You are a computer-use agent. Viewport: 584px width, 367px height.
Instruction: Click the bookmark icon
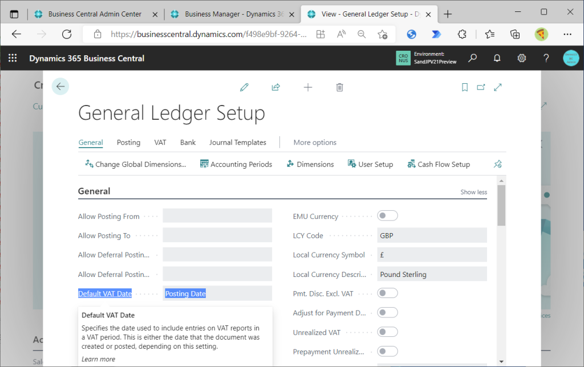click(465, 87)
